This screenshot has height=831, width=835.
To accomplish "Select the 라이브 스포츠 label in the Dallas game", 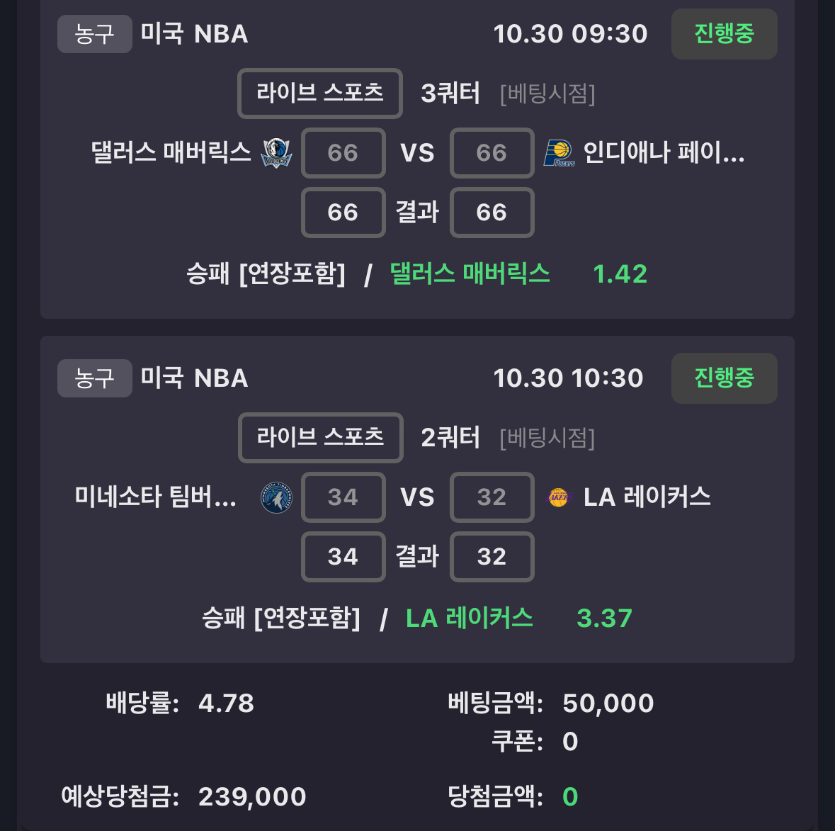I will 320,94.
